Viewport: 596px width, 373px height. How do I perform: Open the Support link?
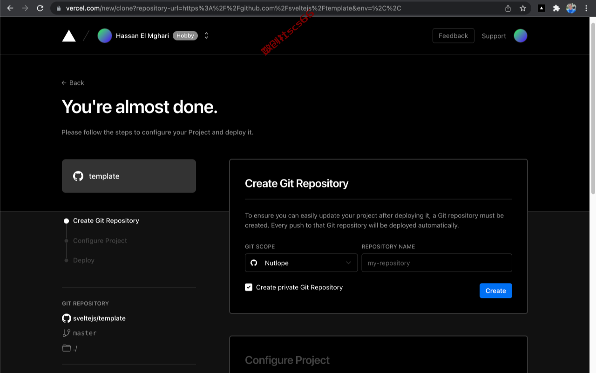coord(494,36)
